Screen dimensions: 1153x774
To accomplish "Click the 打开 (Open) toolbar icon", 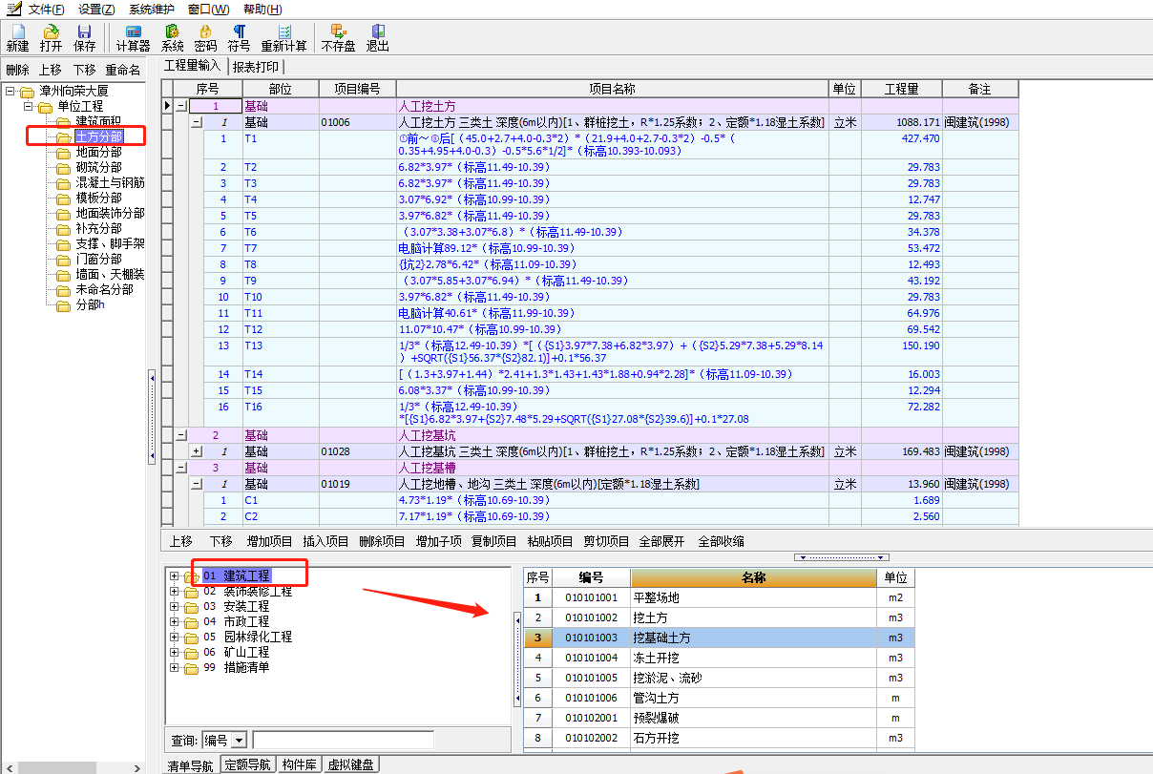I will click(51, 37).
